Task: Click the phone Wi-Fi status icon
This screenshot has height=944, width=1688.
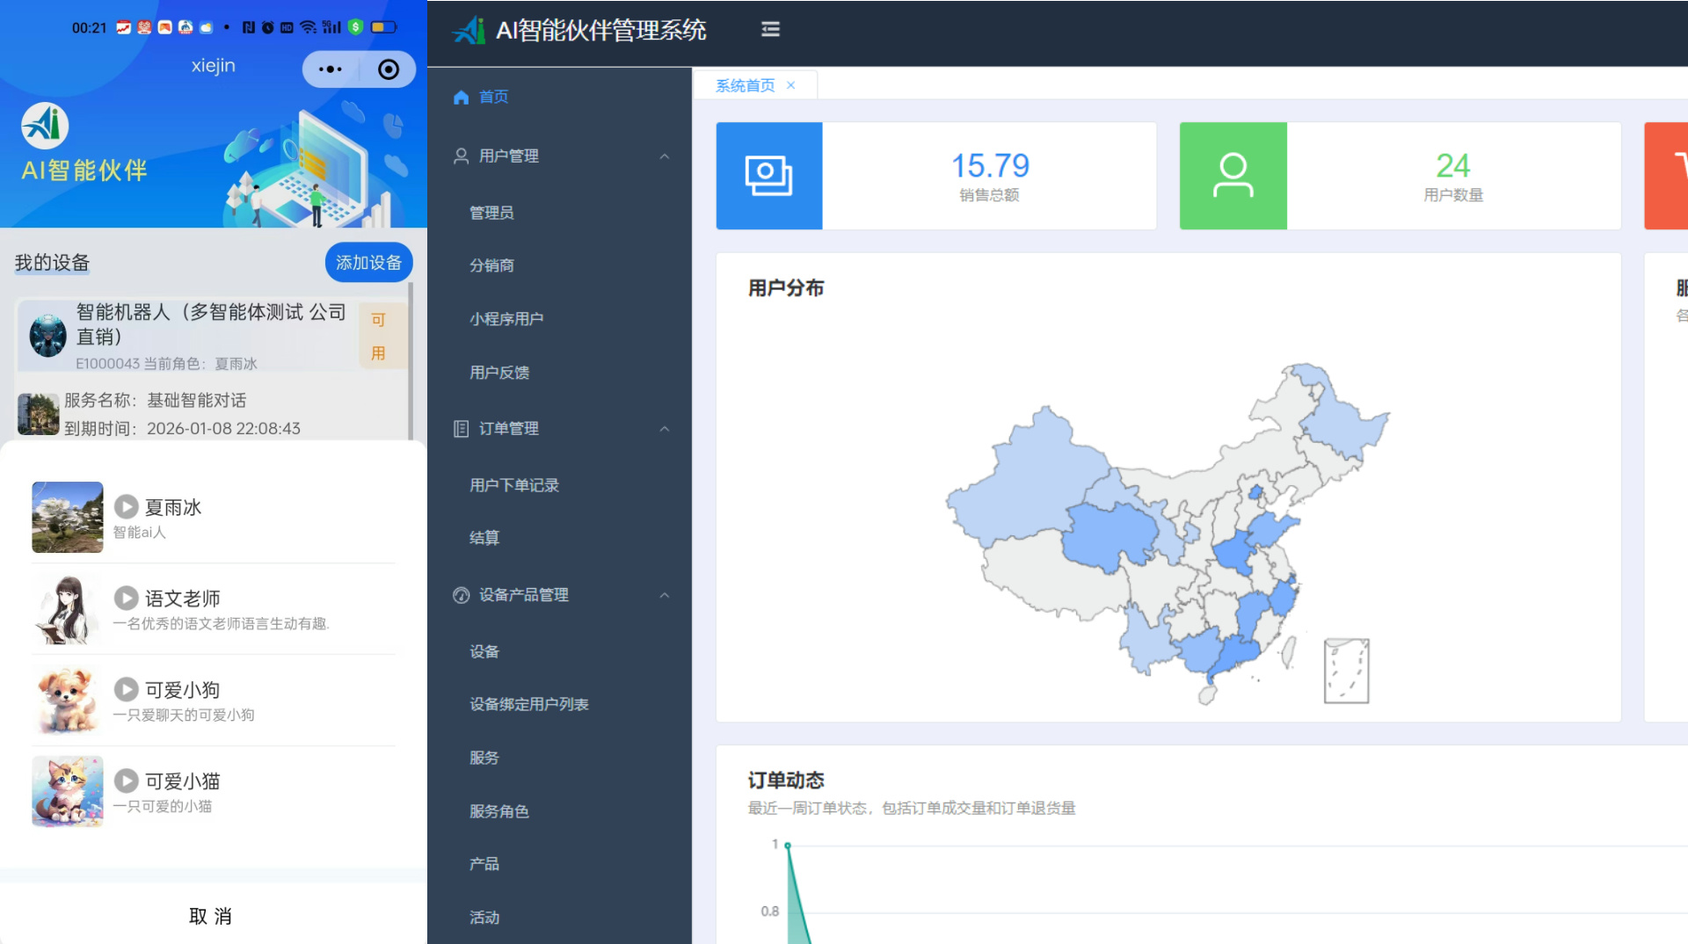Action: 308,27
